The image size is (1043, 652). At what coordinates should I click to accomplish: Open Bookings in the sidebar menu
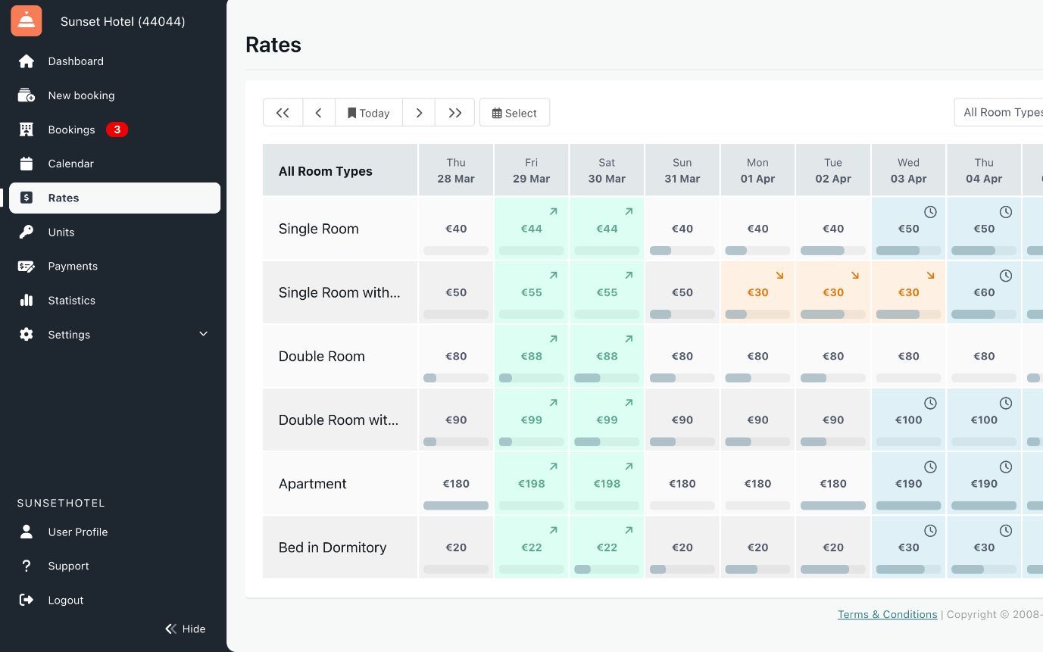[71, 129]
